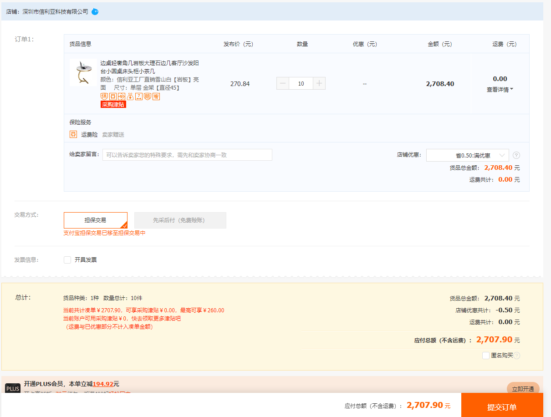Screen dimensions: 551x417
Task: Click the 寄 badge icon
Action: point(156,97)
